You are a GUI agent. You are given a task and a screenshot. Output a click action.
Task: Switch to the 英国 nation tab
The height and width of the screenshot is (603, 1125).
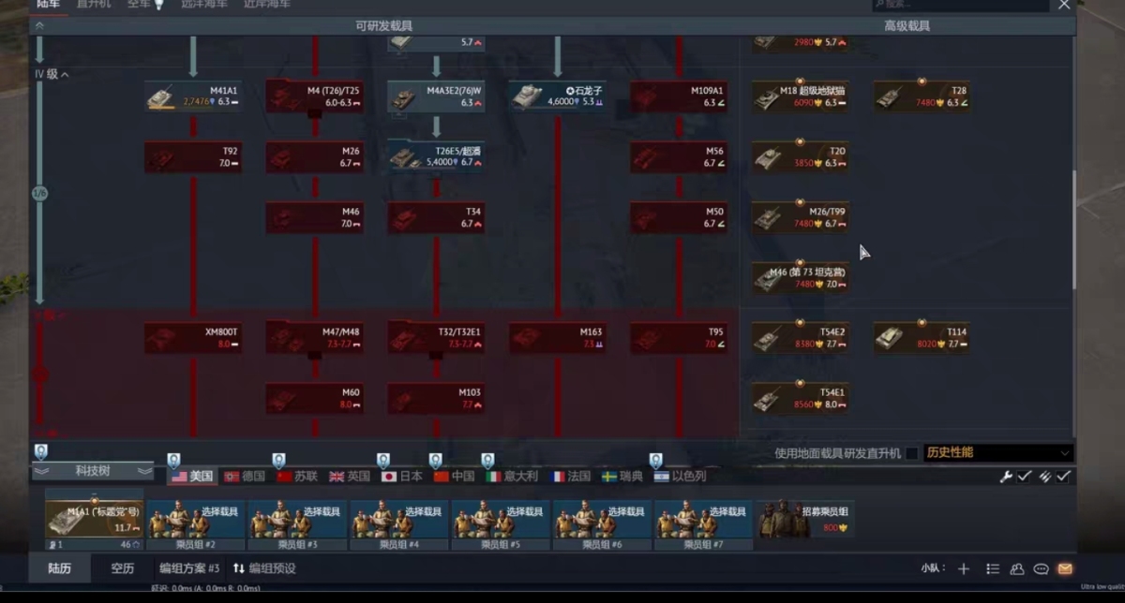(350, 477)
